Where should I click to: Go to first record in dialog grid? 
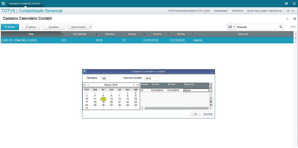click(x=211, y=84)
